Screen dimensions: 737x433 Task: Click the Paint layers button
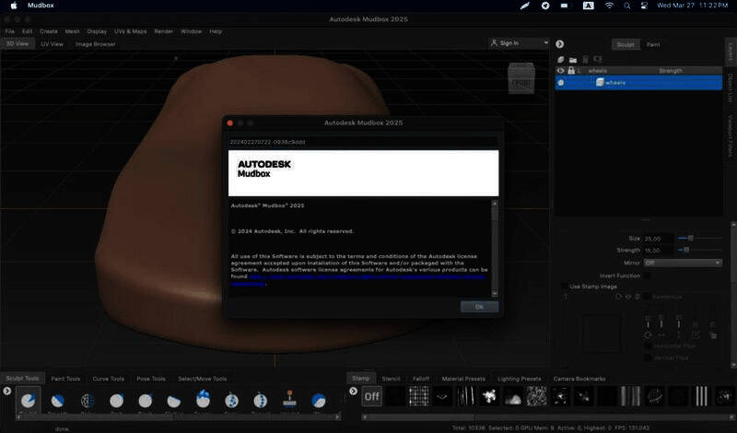tap(653, 44)
